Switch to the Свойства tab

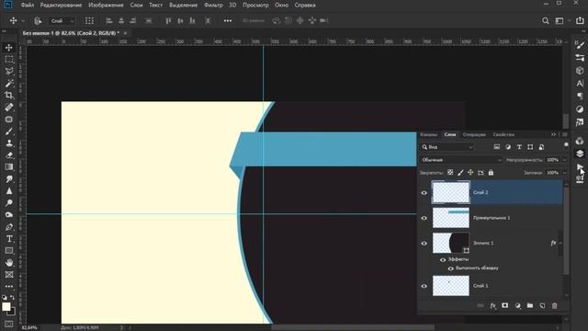503,134
